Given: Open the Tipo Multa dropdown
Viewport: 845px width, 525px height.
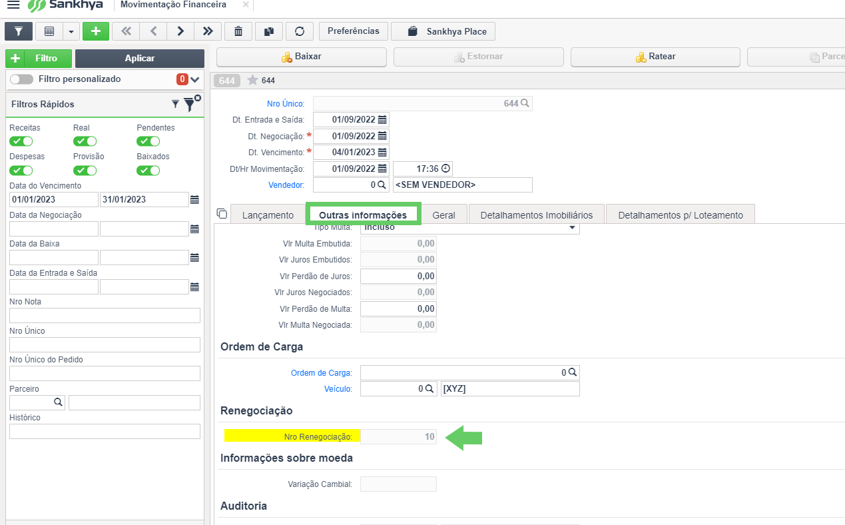Looking at the screenshot, I should pyautogui.click(x=571, y=228).
